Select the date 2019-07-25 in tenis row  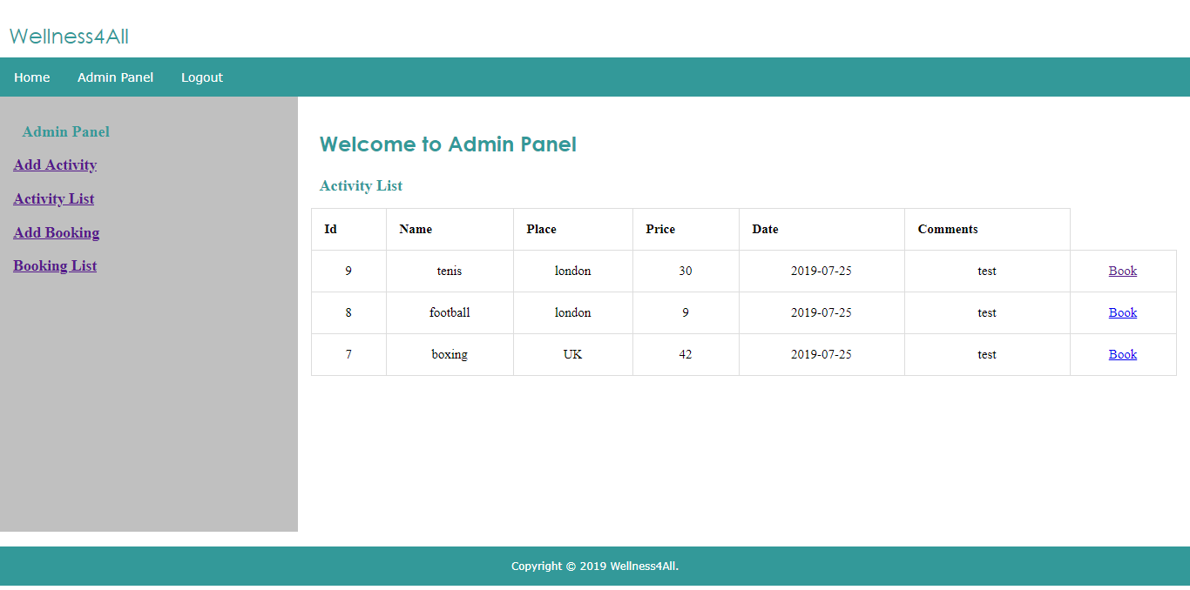[x=822, y=272]
